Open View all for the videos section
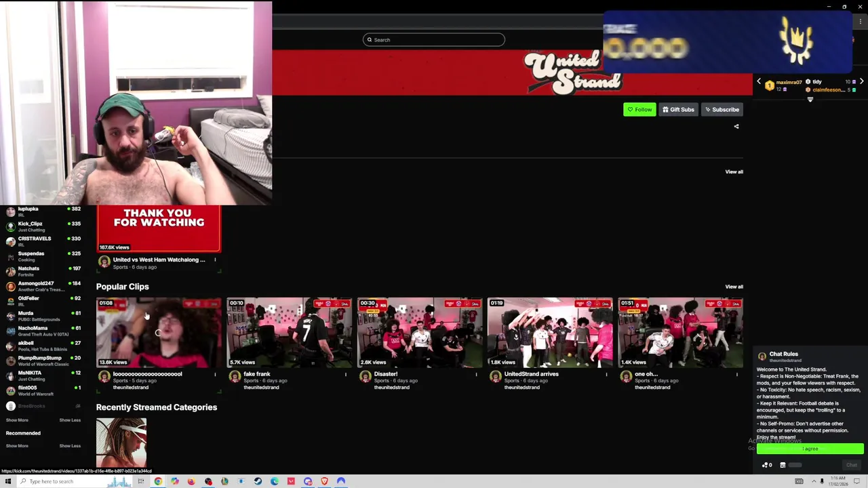 point(734,171)
